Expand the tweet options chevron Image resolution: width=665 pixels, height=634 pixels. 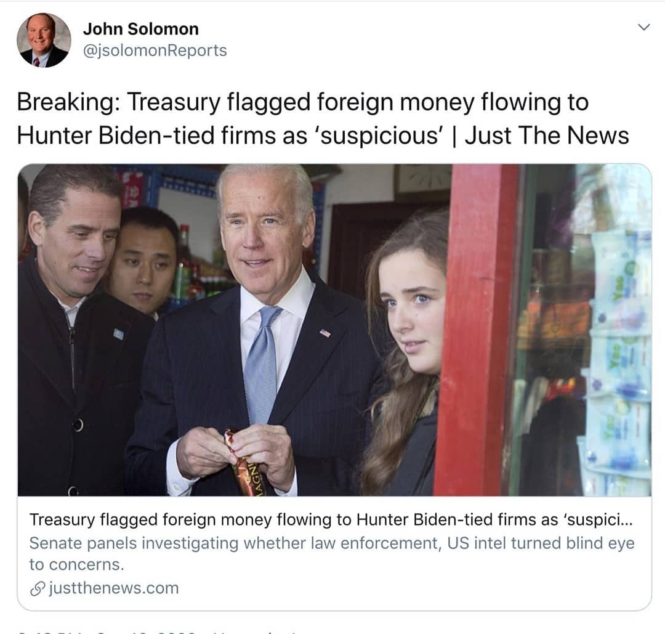(644, 27)
